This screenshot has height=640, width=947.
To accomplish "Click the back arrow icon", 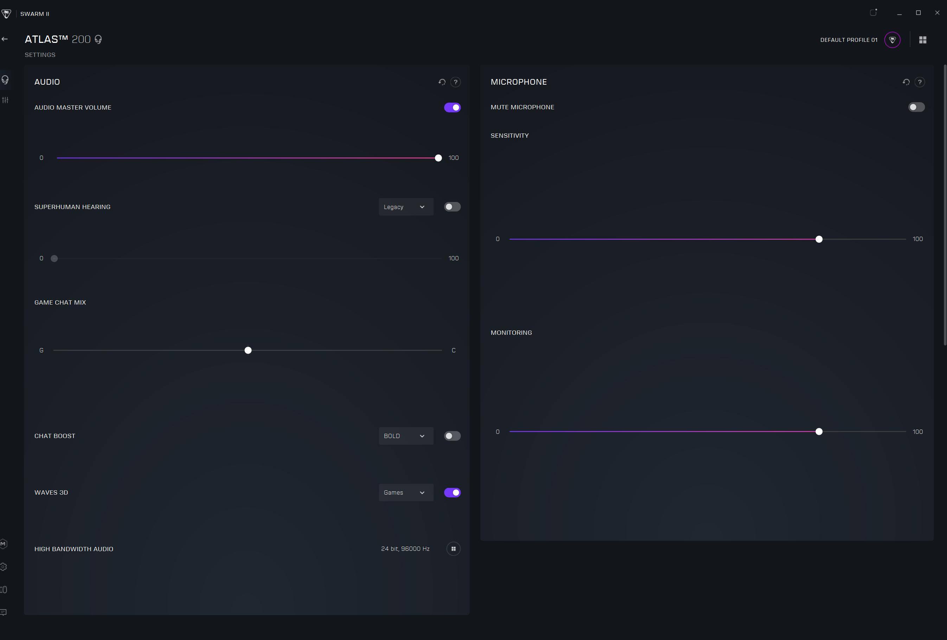I will tap(5, 39).
